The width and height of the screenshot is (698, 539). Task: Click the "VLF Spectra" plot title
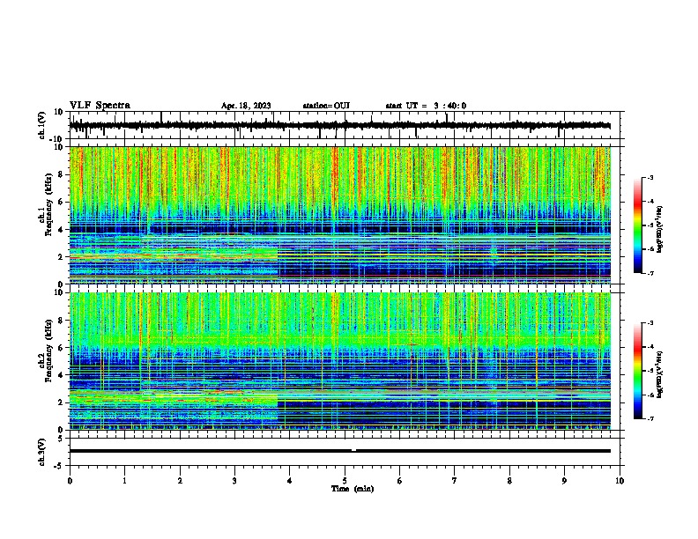[x=100, y=106]
